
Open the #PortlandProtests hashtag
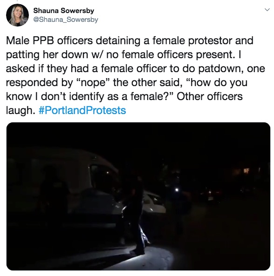pos(82,110)
